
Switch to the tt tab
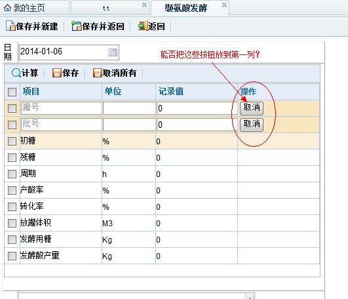pyautogui.click(x=106, y=9)
